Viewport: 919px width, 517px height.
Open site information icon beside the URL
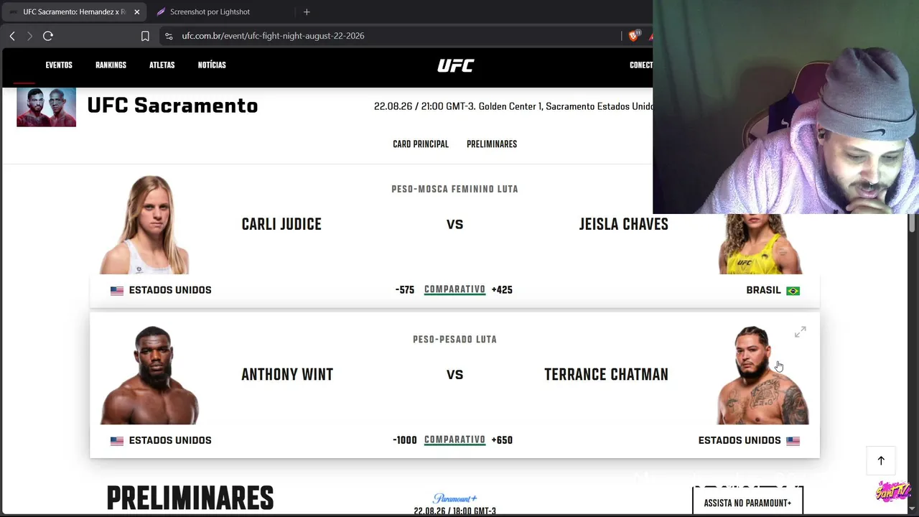pyautogui.click(x=169, y=36)
